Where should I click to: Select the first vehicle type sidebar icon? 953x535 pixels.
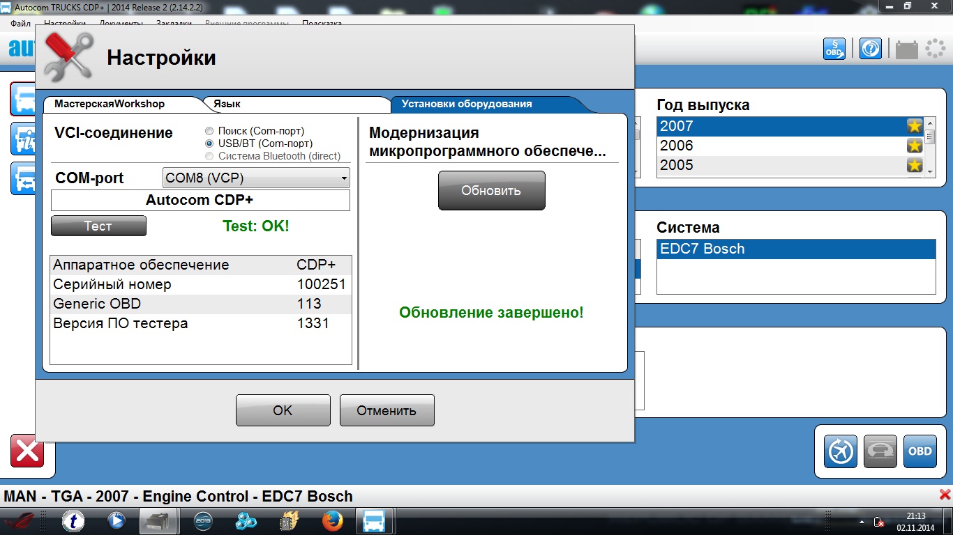click(22, 98)
